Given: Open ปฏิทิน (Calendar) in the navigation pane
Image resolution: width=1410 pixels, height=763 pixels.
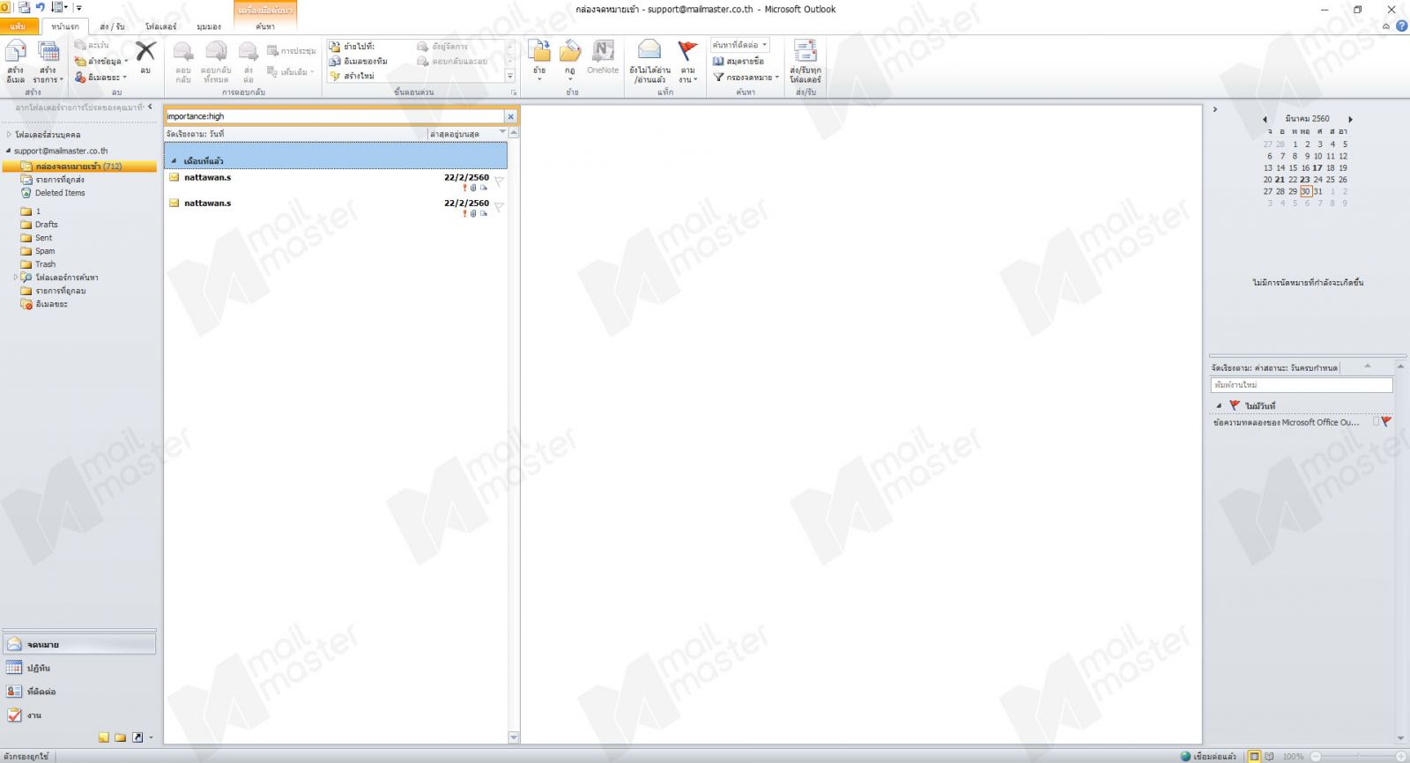Looking at the screenshot, I should tap(79, 668).
